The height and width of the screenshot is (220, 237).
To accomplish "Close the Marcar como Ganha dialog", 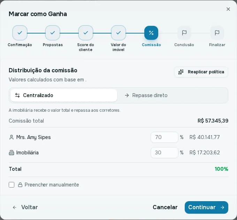I will point(228,9).
